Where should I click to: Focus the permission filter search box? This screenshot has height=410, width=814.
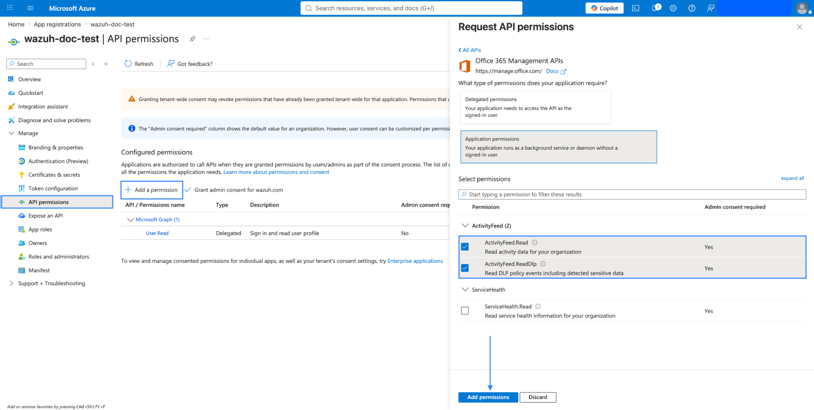tap(632, 194)
